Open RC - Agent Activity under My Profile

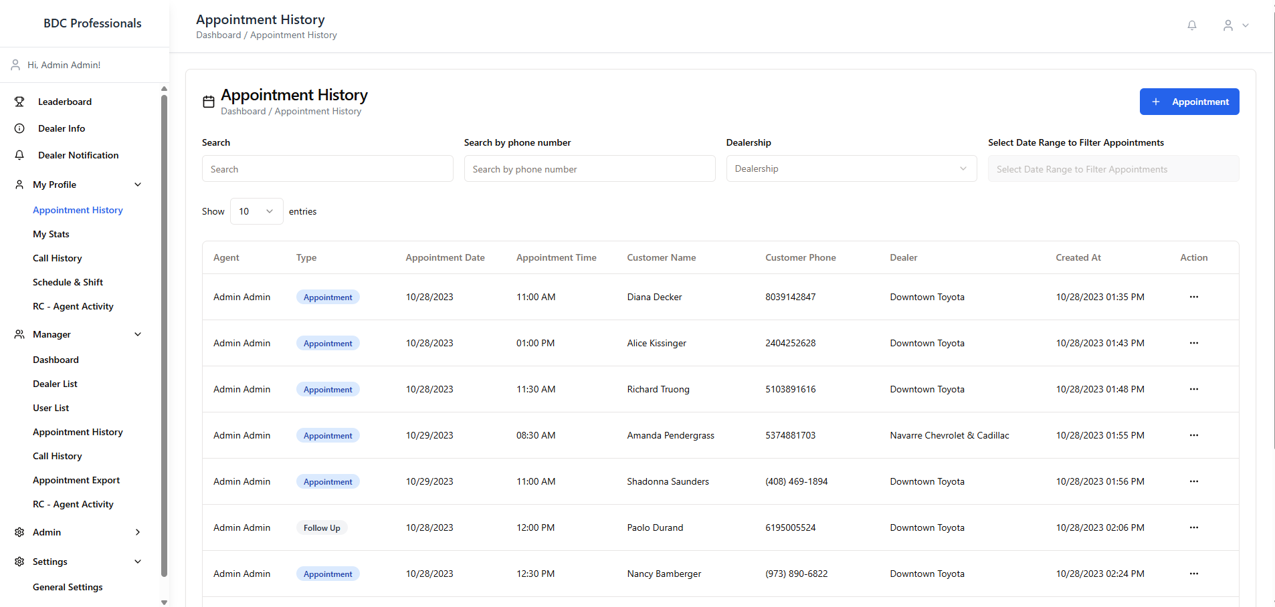73,306
